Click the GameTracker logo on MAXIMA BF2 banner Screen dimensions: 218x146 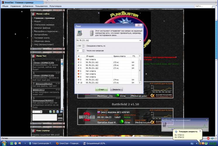[153, 122]
